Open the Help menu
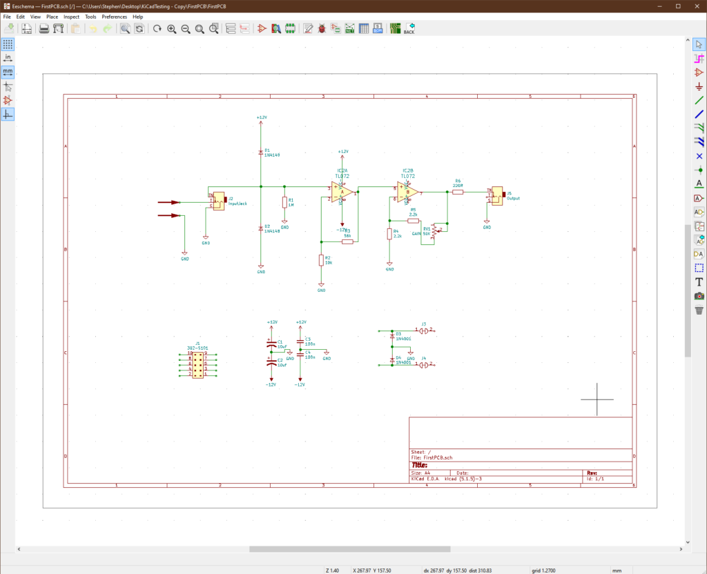The height and width of the screenshot is (574, 707). pyautogui.click(x=137, y=17)
